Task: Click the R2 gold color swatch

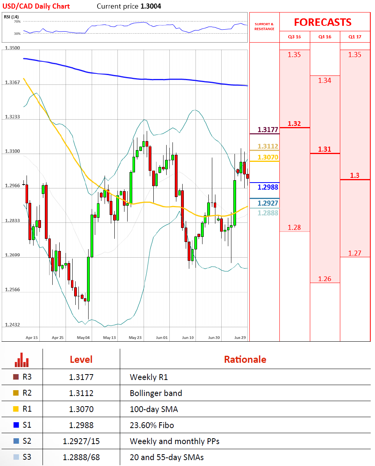Action: click(16, 393)
